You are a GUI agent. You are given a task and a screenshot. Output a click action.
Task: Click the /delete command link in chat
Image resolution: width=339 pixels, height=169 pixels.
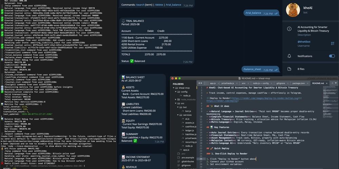[160, 5]
